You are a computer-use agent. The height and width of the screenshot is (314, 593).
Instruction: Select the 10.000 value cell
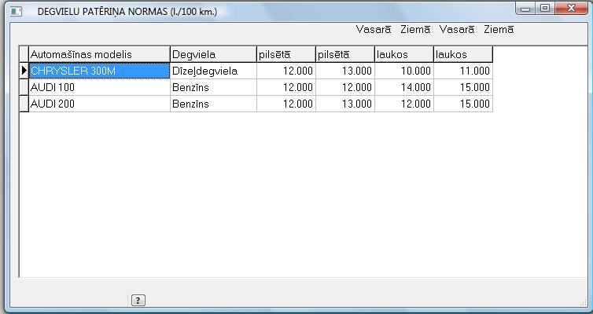point(404,71)
